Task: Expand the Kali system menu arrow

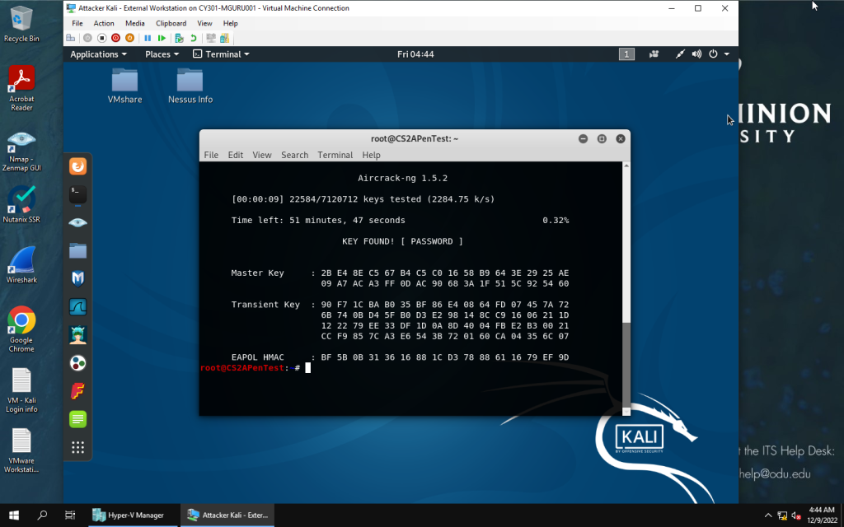Action: [727, 54]
